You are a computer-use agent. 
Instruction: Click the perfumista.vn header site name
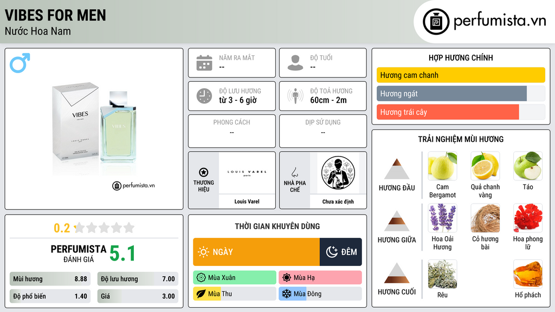[500, 21]
